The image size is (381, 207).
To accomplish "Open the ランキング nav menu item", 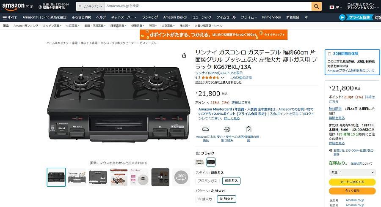I will coord(150,17).
